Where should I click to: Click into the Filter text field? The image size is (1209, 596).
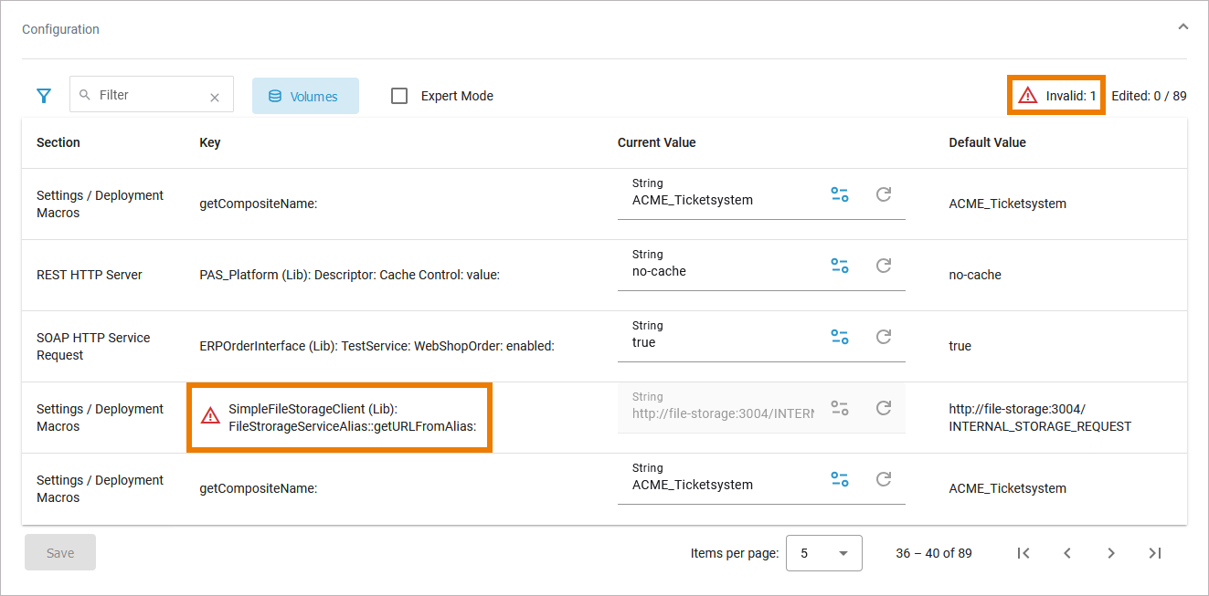pos(146,95)
